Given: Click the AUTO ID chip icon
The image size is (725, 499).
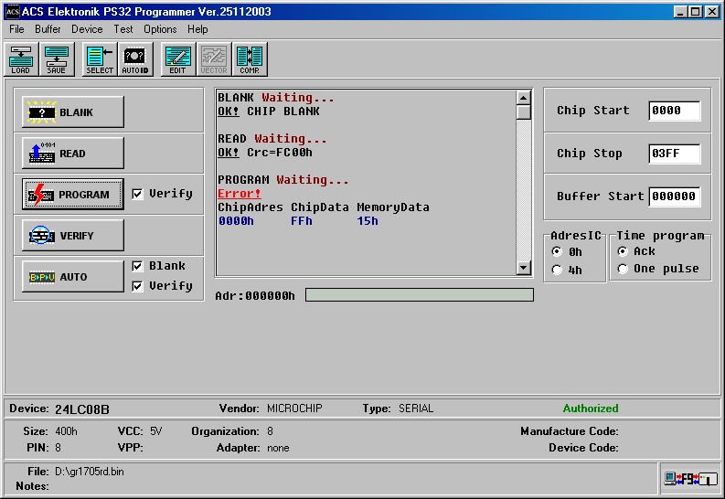Looking at the screenshot, I should coord(134,59).
